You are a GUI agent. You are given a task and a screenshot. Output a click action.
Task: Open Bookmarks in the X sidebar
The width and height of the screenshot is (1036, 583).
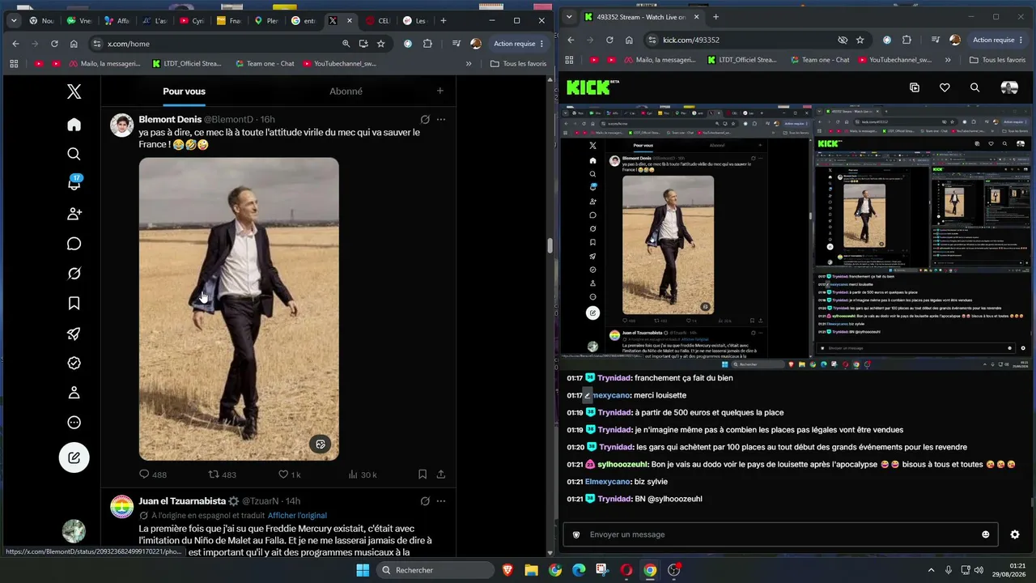pyautogui.click(x=74, y=303)
